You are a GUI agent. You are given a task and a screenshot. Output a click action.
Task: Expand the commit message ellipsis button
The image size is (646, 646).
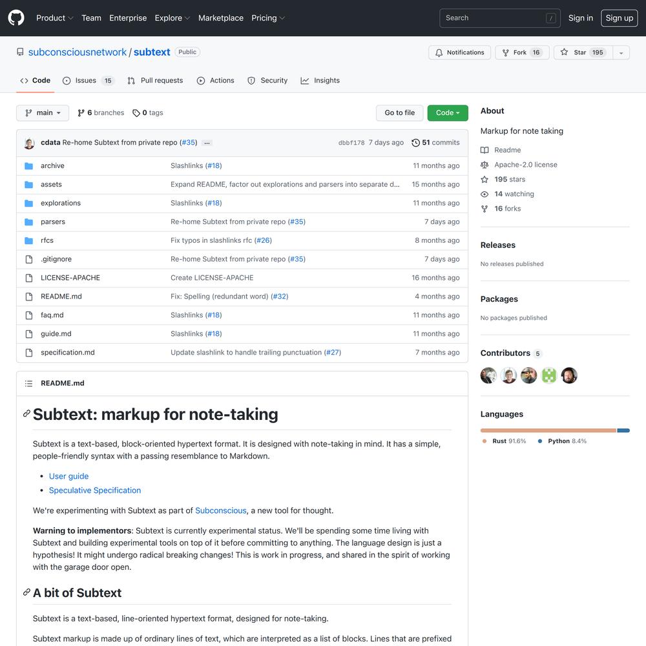(207, 143)
